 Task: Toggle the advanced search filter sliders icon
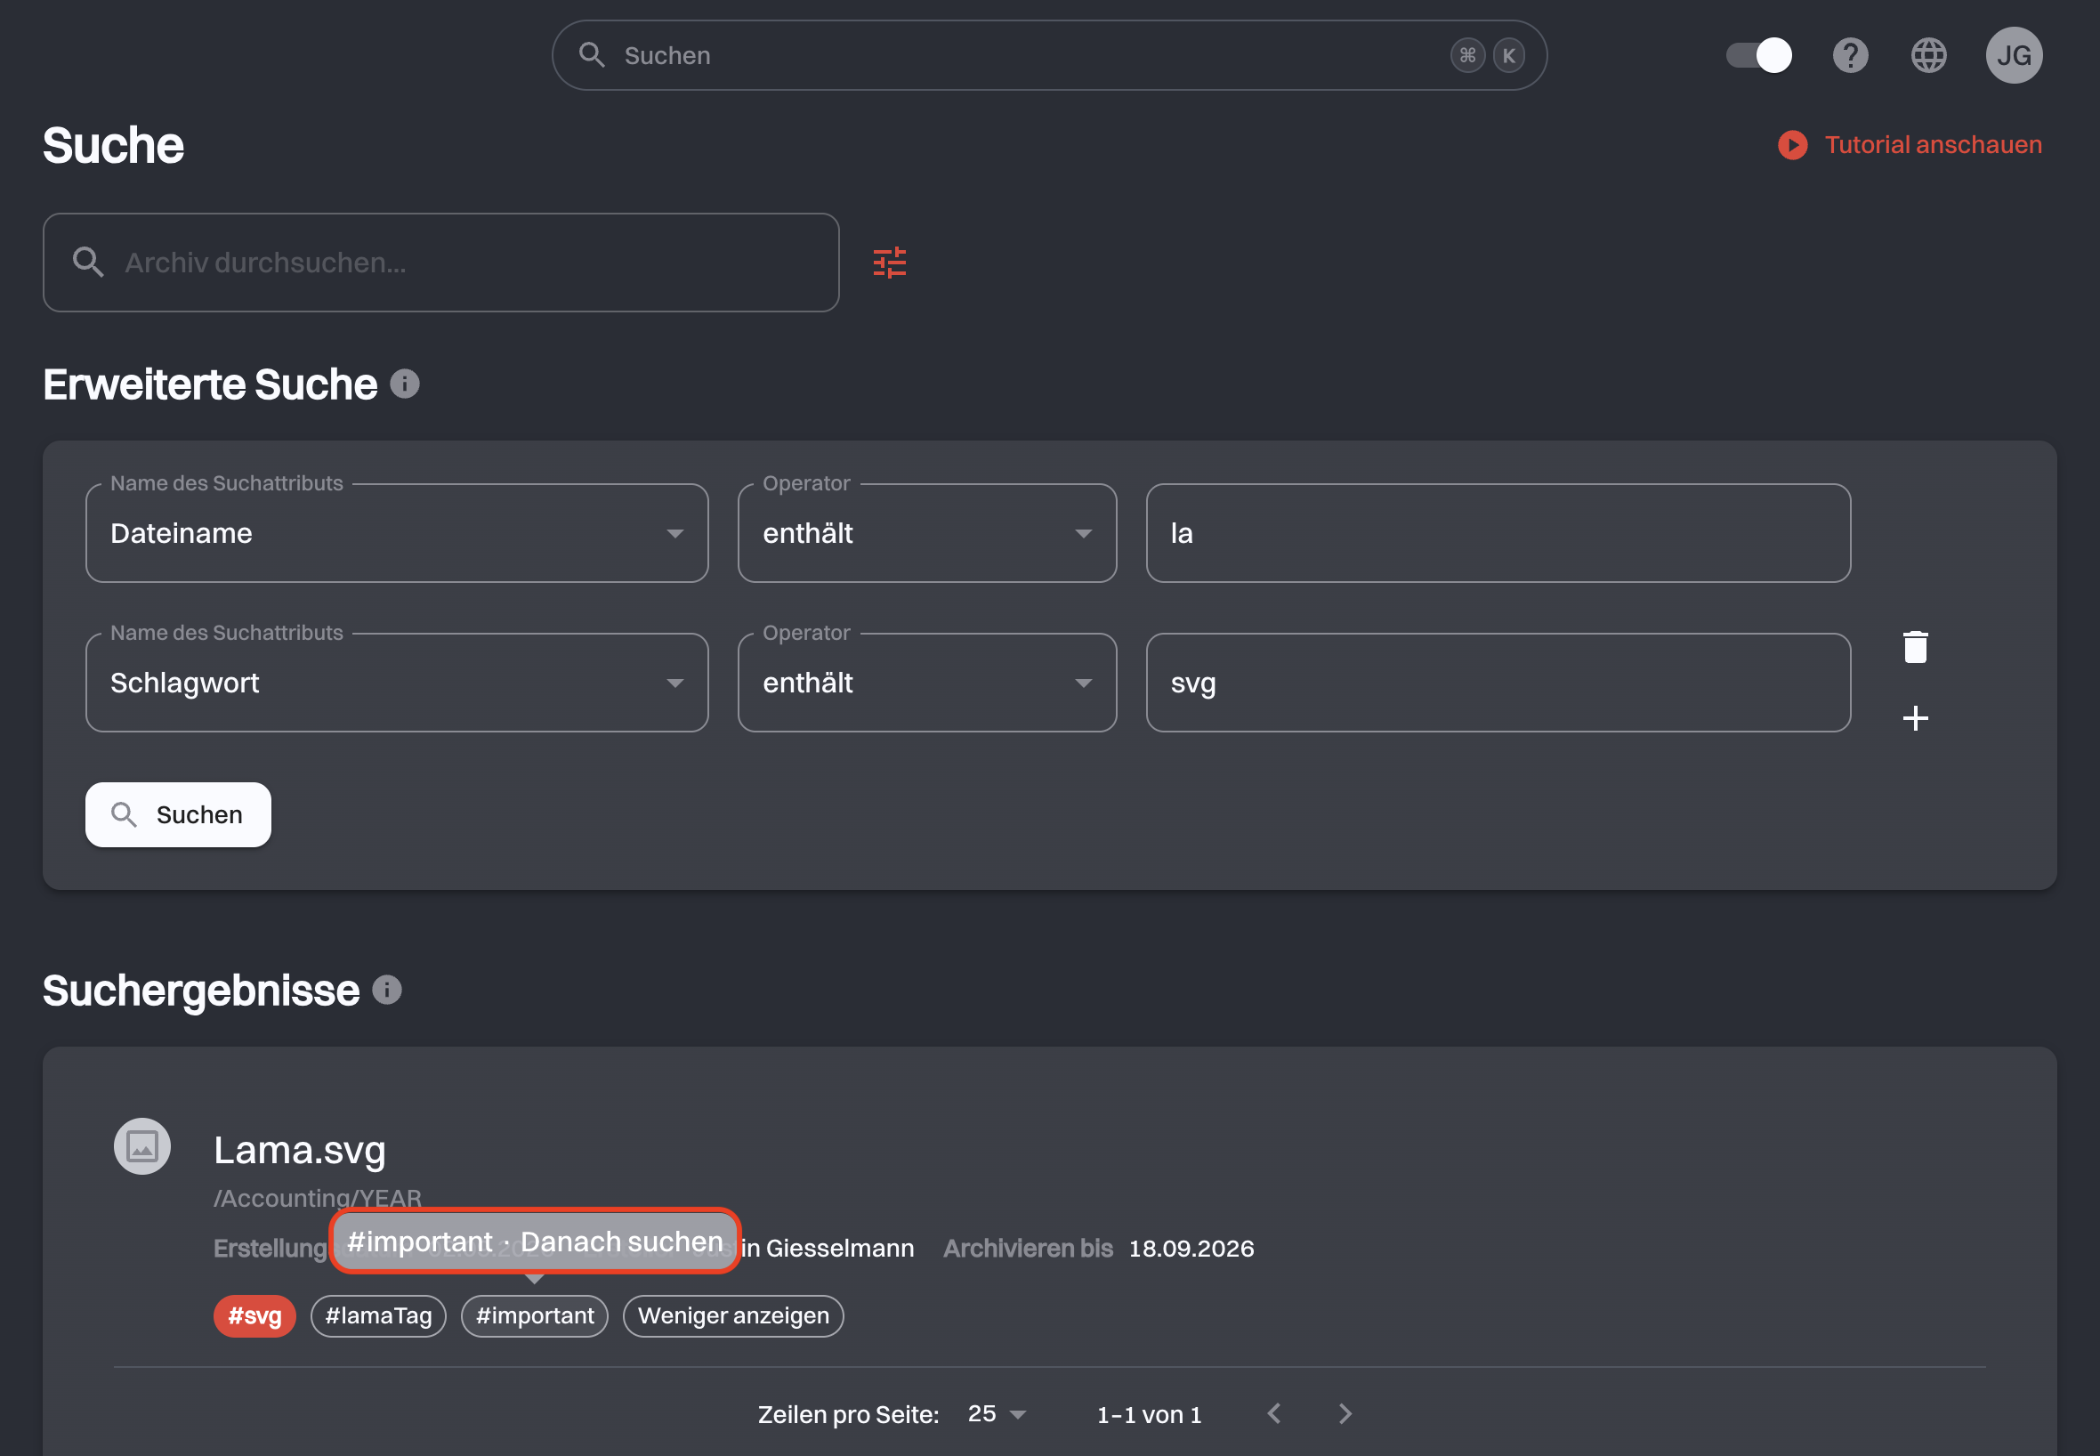tap(889, 263)
